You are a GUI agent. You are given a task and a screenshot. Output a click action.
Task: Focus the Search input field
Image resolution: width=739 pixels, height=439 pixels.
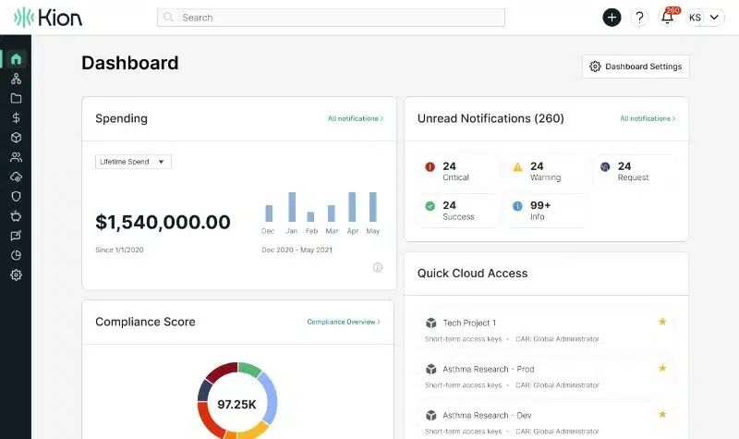click(331, 18)
